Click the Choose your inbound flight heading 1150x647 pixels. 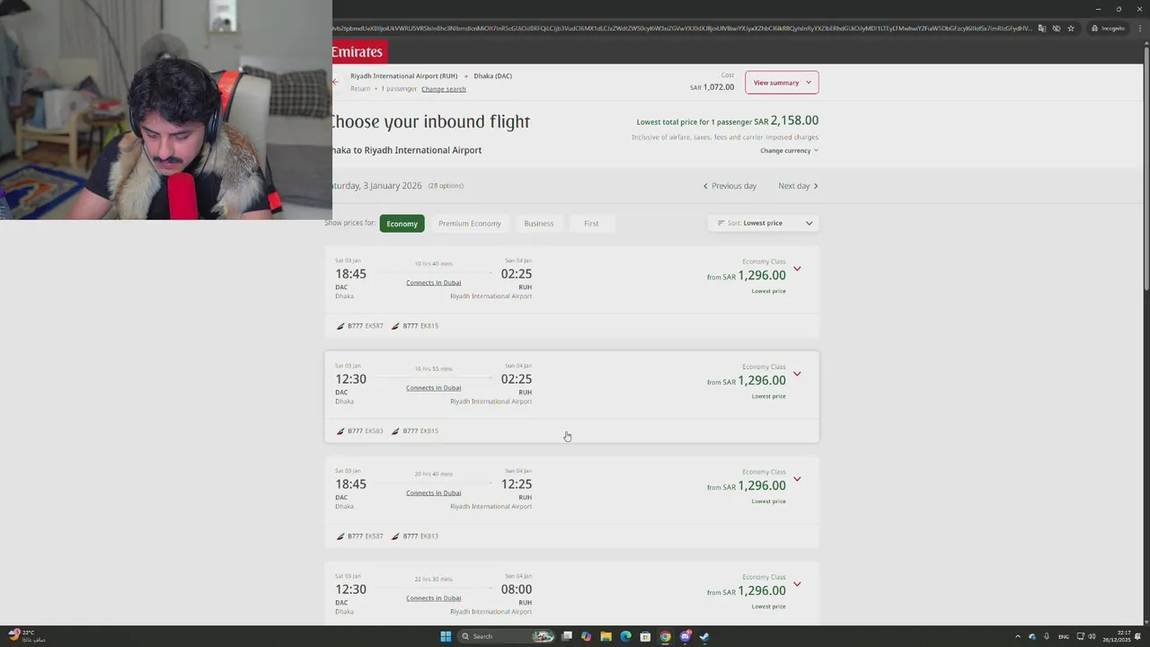click(430, 121)
